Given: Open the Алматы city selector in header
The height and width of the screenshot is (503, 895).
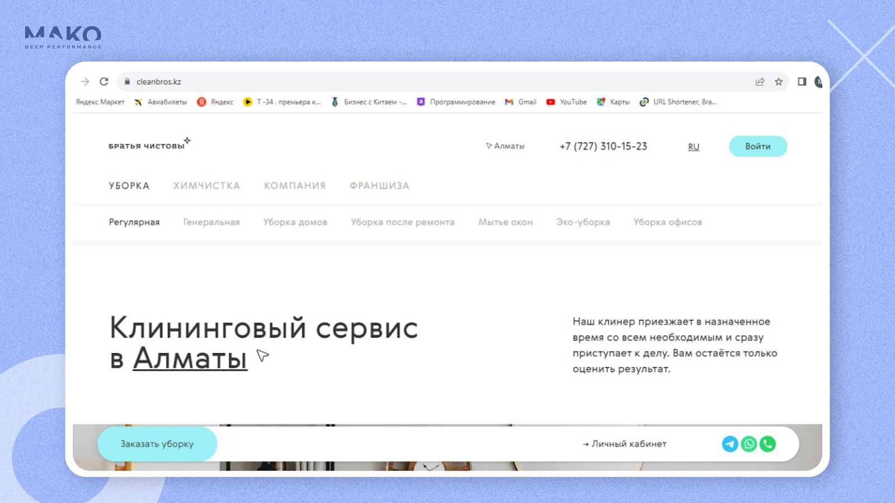Looking at the screenshot, I should [x=505, y=146].
